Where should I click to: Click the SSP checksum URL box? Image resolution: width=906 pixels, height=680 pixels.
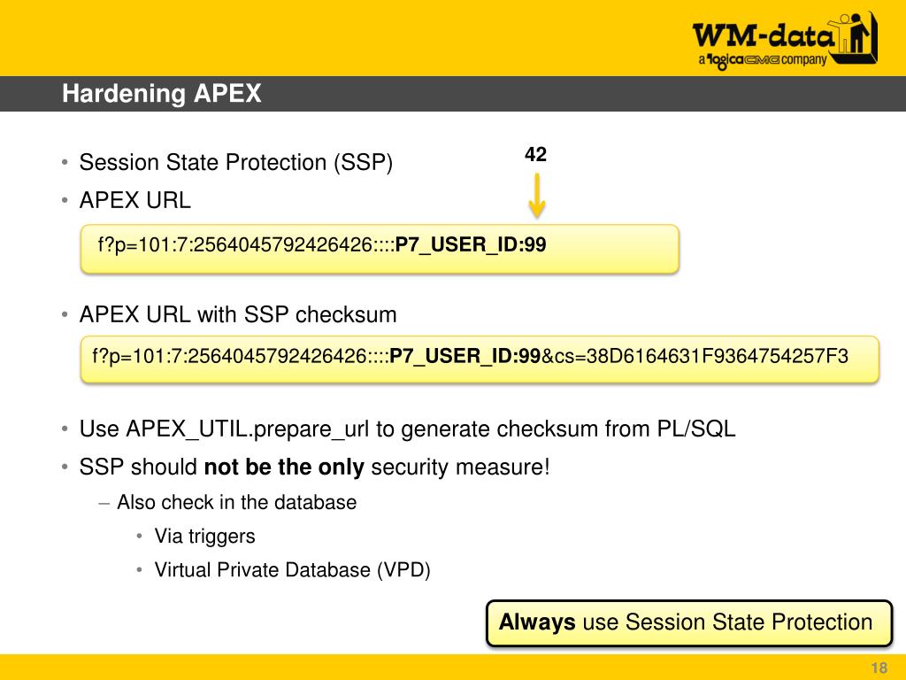click(x=480, y=359)
